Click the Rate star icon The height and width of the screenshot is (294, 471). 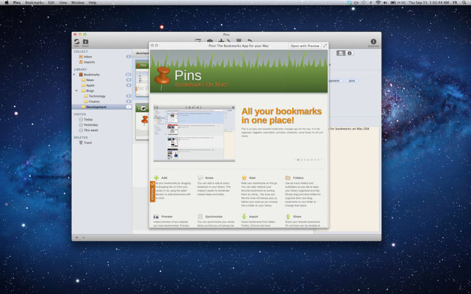point(244,178)
